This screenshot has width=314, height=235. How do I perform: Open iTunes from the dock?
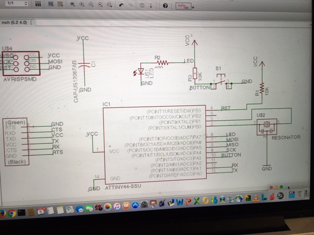(x=117, y=206)
